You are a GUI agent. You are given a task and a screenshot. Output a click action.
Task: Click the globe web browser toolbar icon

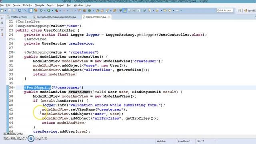pos(144,10)
